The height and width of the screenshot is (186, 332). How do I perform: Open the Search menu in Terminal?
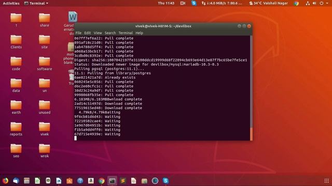[110, 33]
